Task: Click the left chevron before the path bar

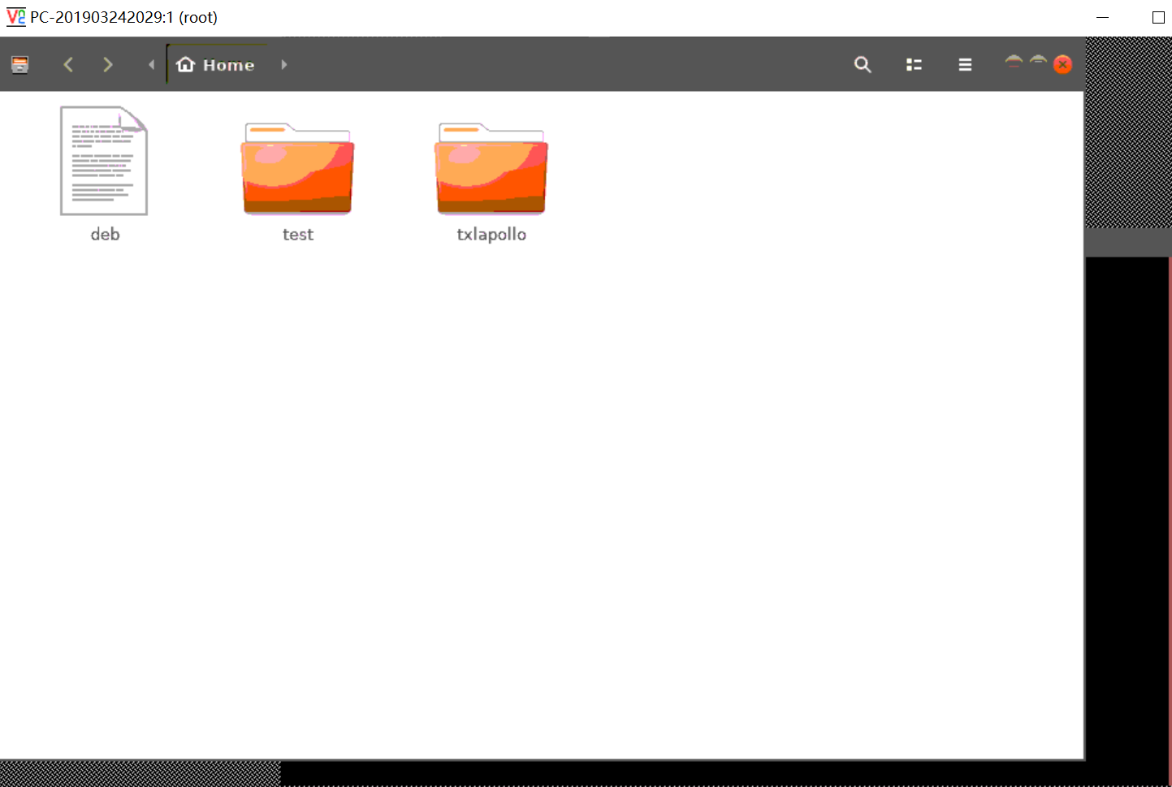Action: pos(151,64)
